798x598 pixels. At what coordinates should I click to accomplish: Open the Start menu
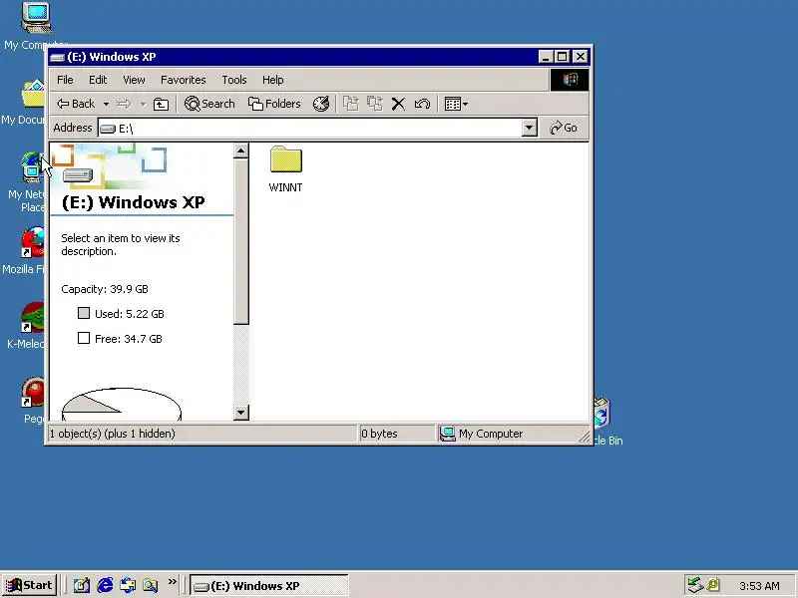pos(30,586)
